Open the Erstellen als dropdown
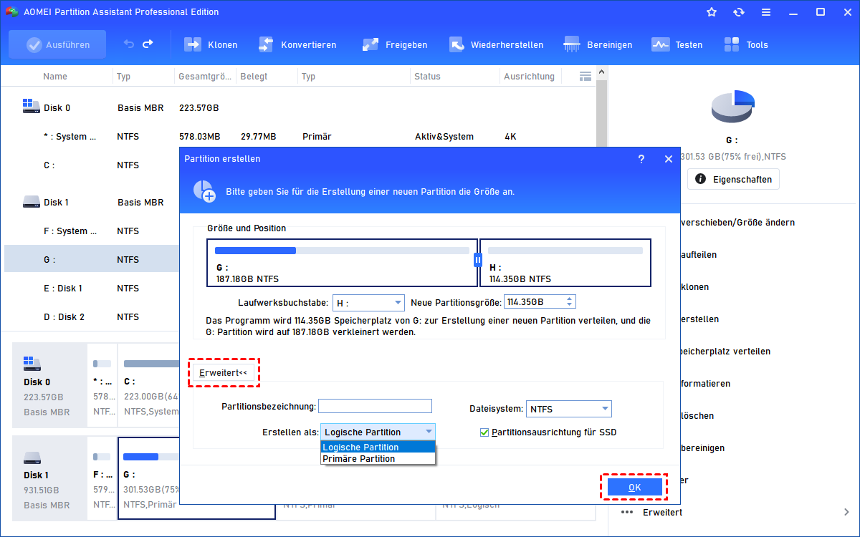 pyautogui.click(x=378, y=432)
